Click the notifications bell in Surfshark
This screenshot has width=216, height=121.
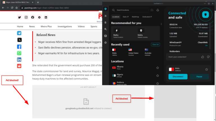tap(158, 10)
